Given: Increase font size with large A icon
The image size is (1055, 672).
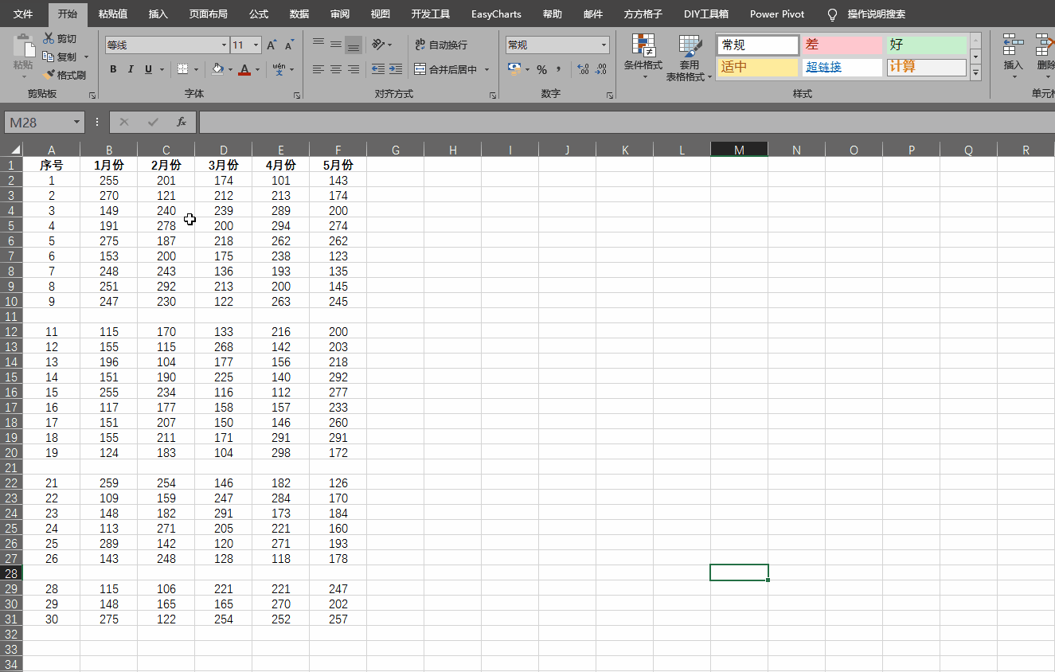Looking at the screenshot, I should tap(272, 45).
